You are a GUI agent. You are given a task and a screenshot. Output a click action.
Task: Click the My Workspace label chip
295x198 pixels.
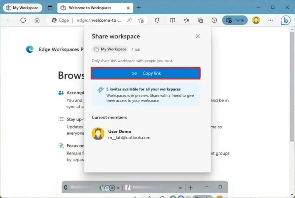[110, 49]
